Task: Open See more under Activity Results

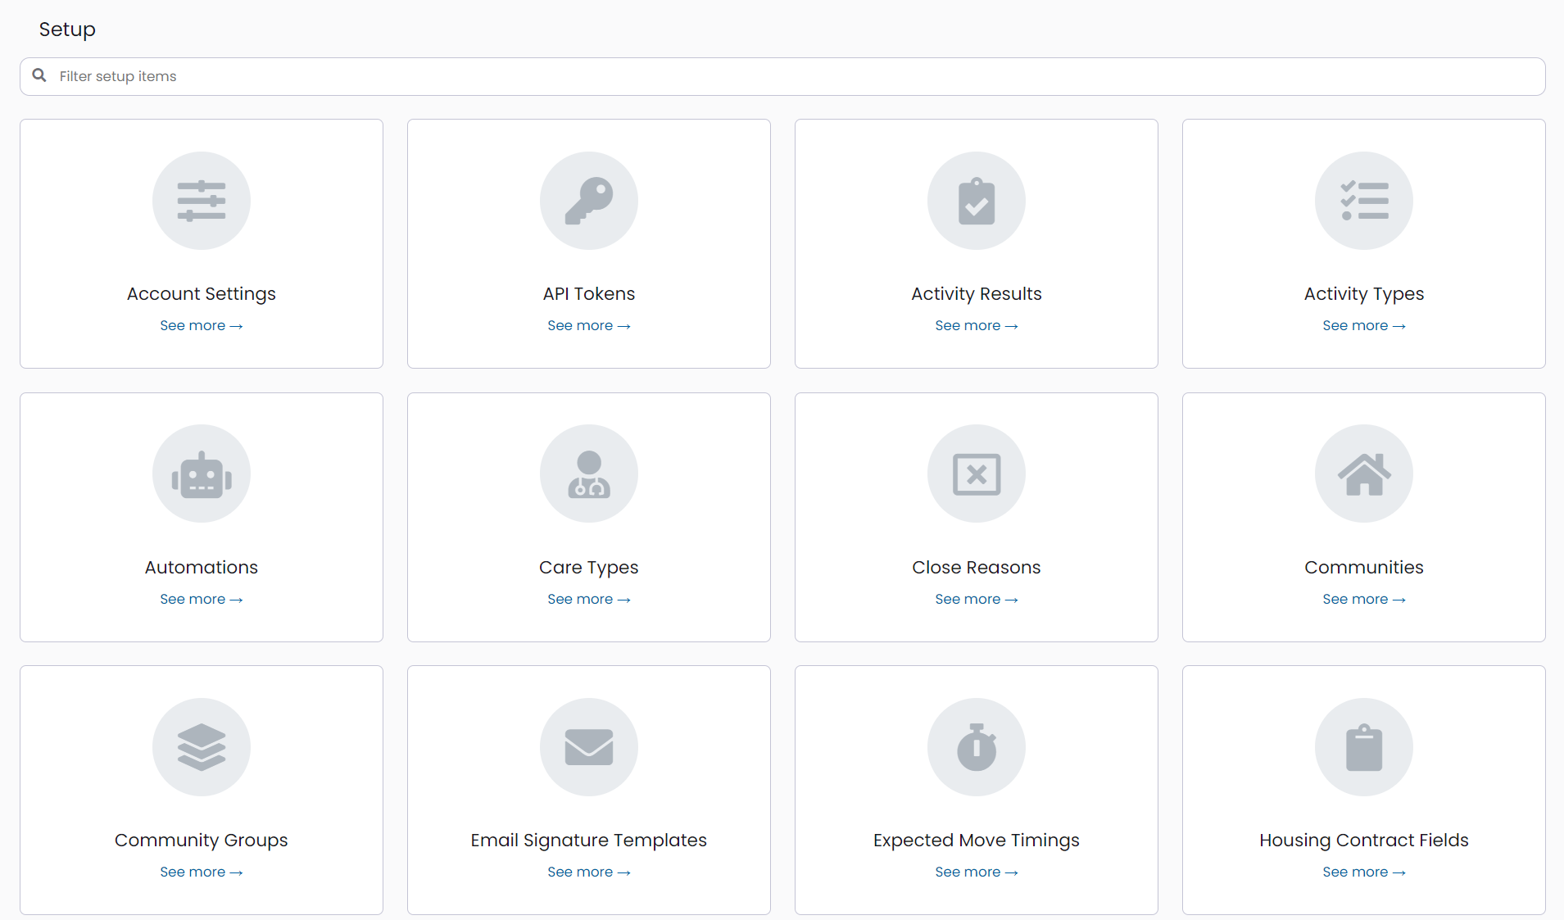Action: pyautogui.click(x=977, y=325)
